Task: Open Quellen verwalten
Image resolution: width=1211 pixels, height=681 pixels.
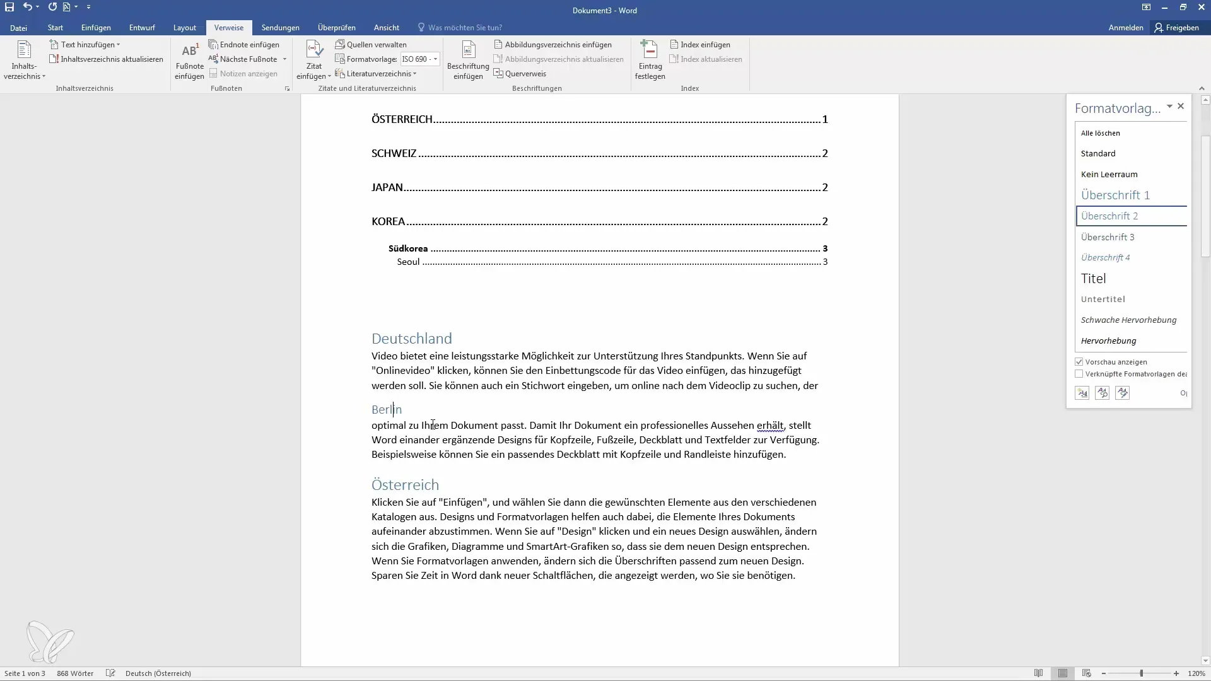Action: tap(371, 45)
